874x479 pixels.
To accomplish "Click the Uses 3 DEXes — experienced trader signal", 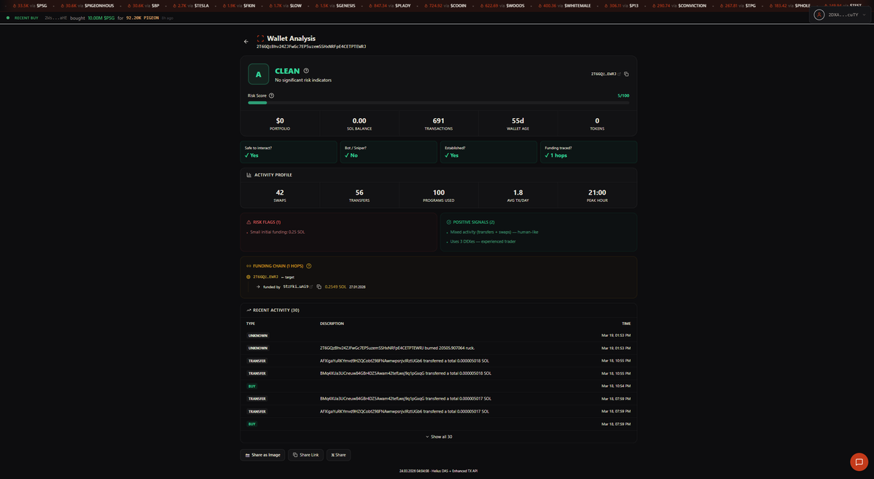I will 483,241.
